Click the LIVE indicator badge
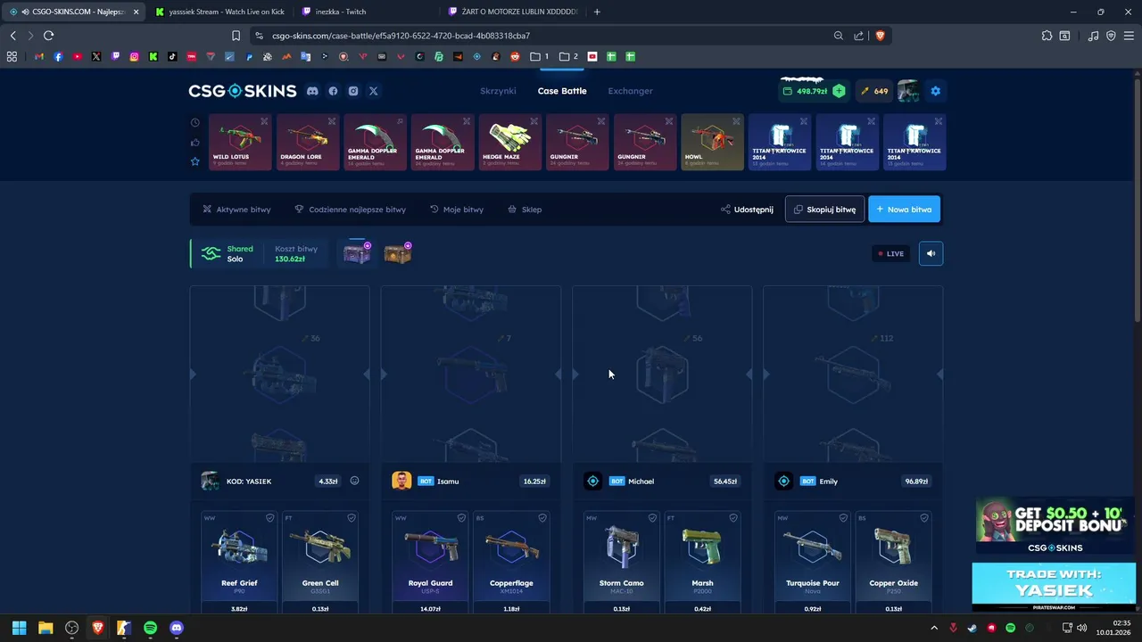 pos(890,253)
